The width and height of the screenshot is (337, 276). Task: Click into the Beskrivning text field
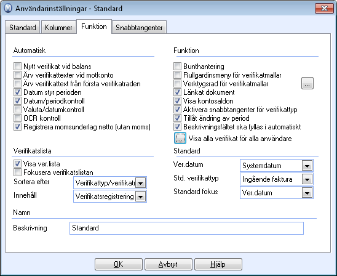point(186,228)
